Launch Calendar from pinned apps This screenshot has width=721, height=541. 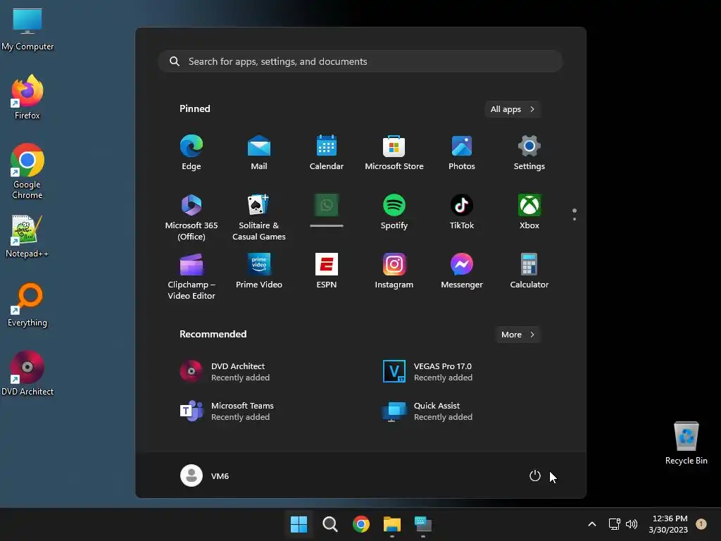point(327,153)
